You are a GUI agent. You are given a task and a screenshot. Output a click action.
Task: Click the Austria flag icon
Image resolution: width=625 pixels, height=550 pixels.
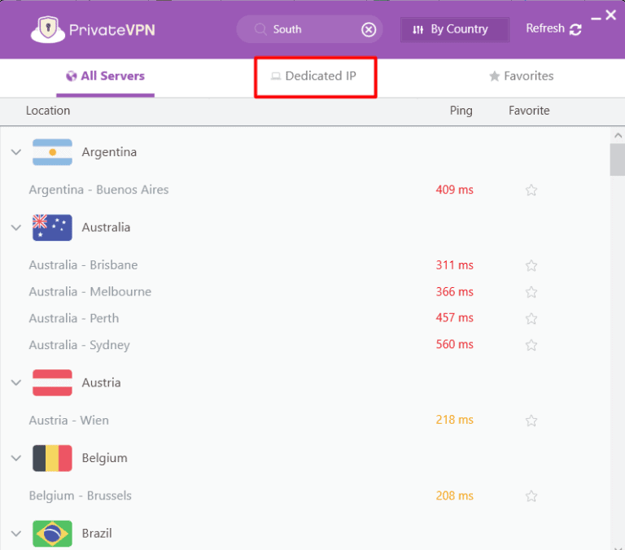(x=52, y=382)
